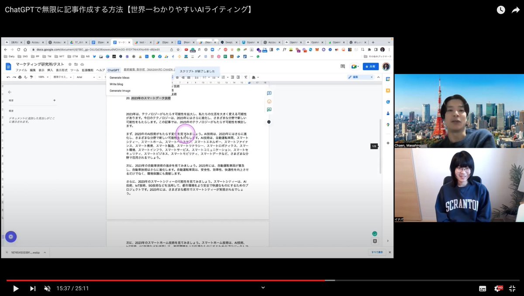Open the video quality settings gear

pos(498,289)
